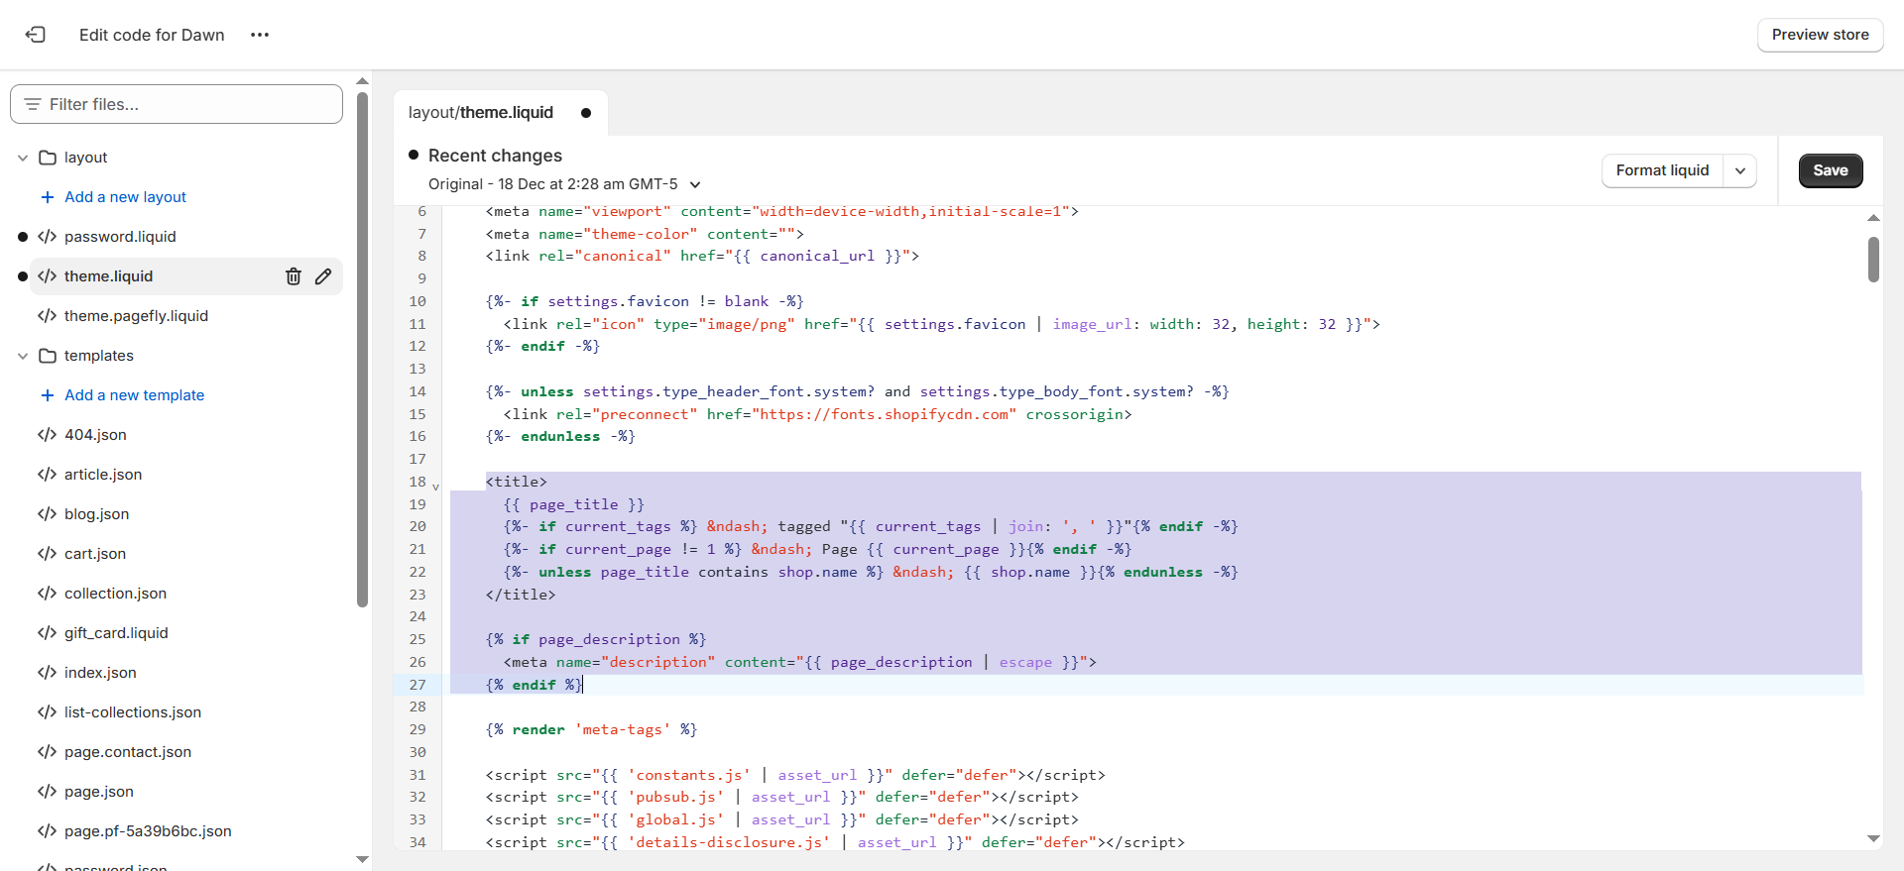1904x871 pixels.
Task: Open the three-dot more actions menu
Action: [x=260, y=35]
